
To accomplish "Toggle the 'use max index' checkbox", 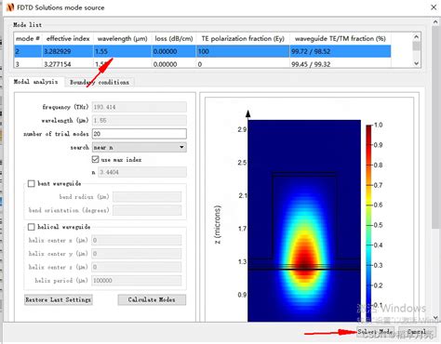I will (x=95, y=159).
